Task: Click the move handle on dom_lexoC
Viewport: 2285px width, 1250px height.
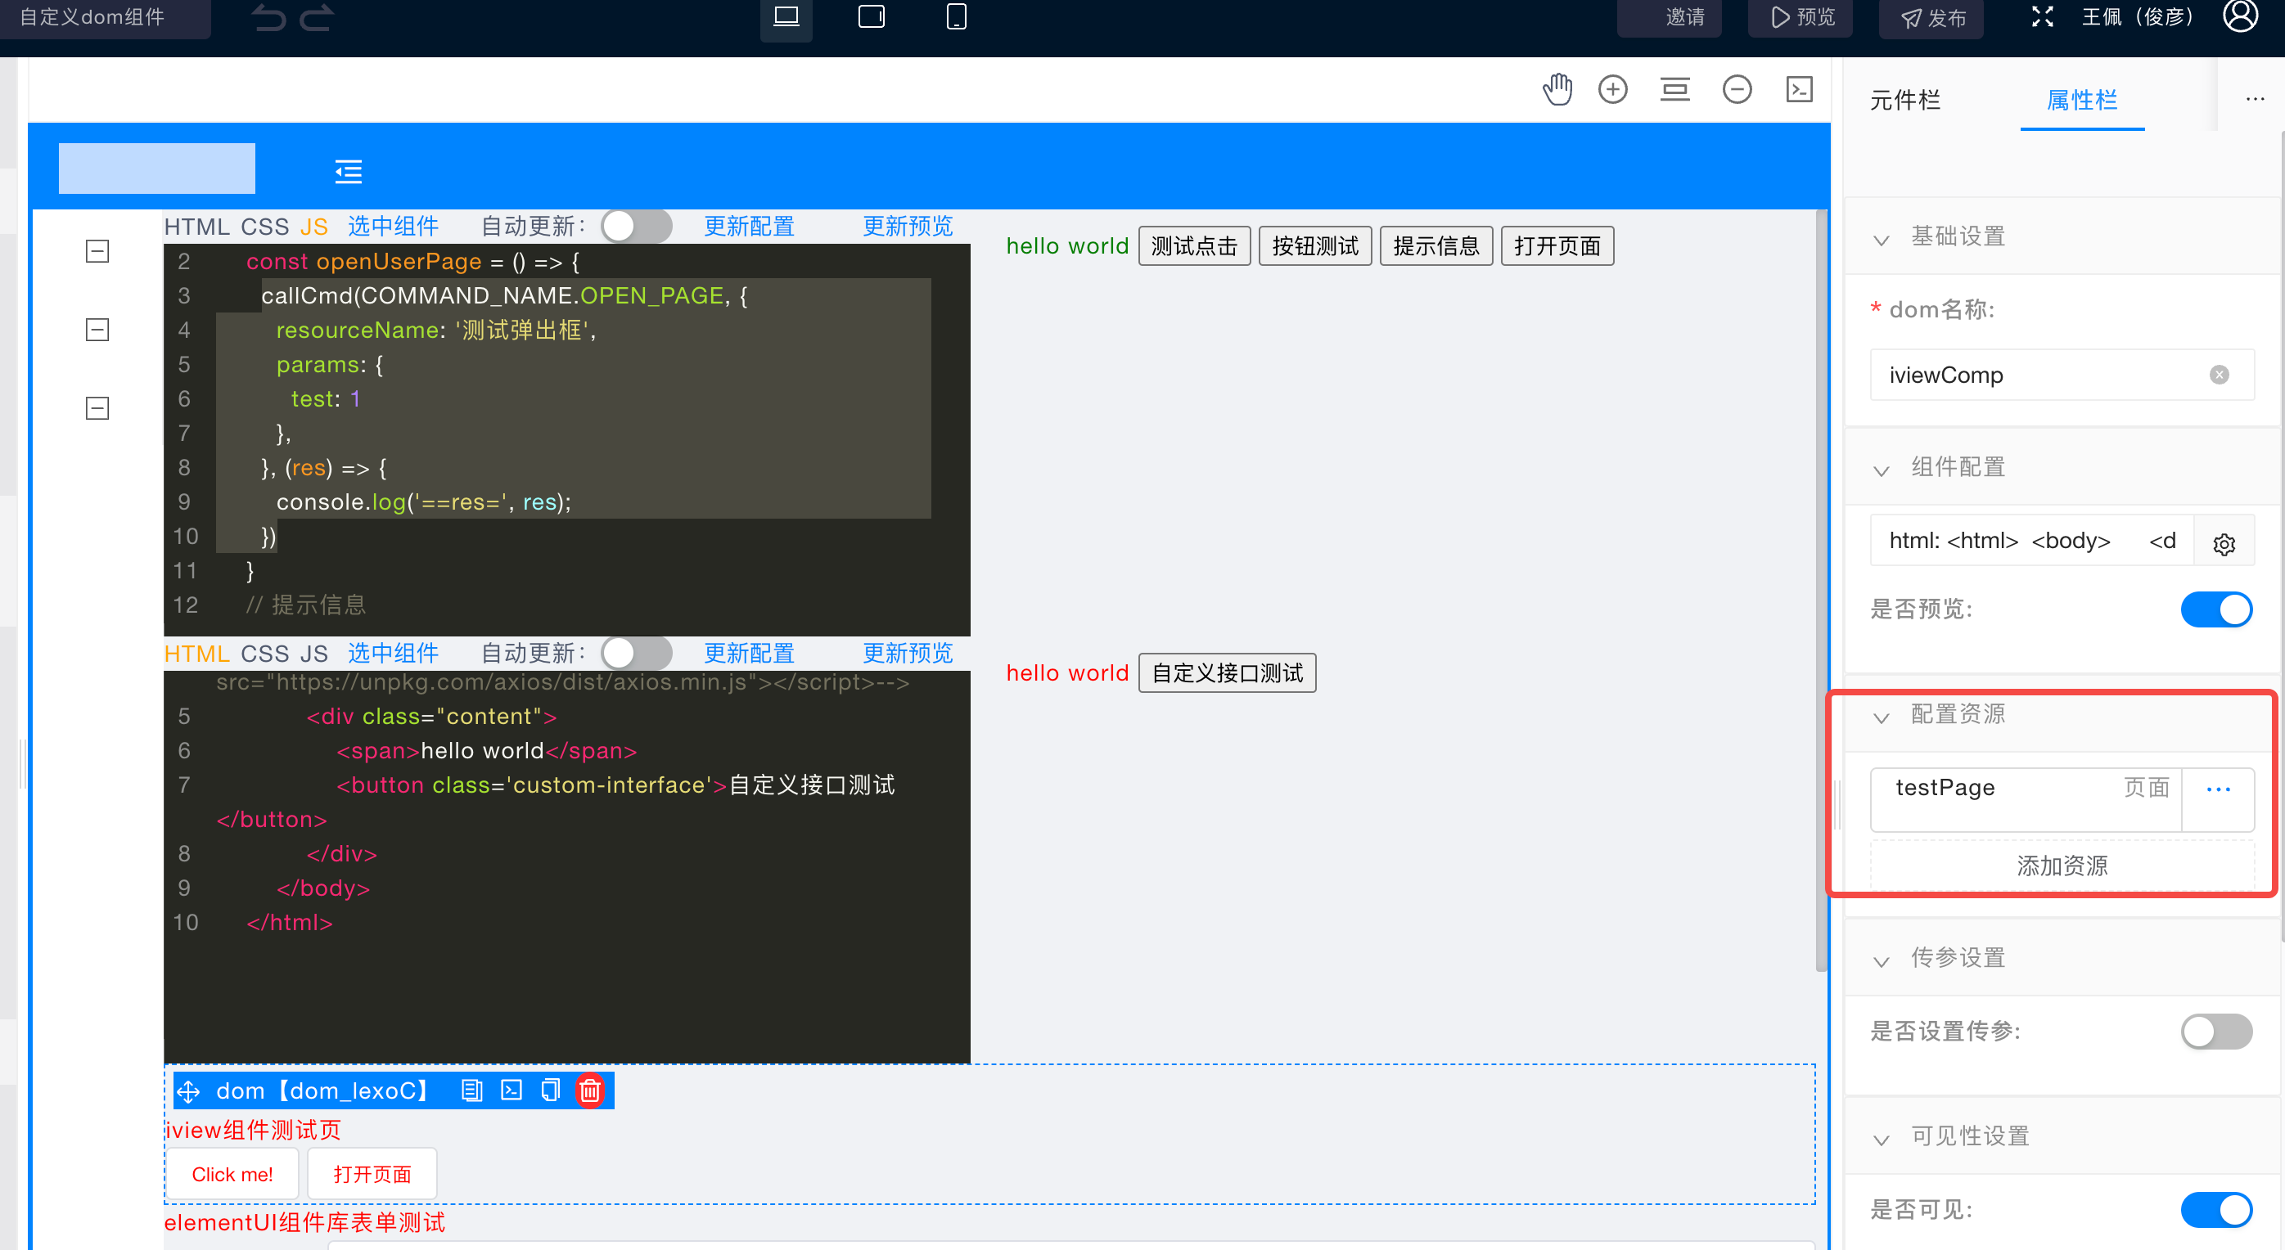Action: [x=189, y=1091]
